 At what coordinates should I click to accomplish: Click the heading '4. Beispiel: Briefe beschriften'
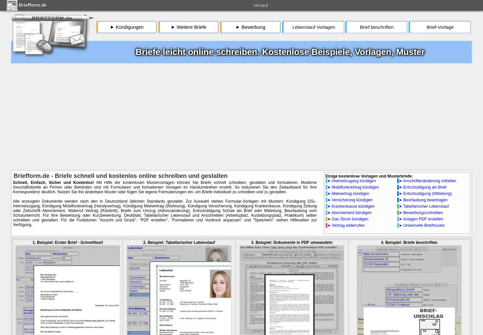pyautogui.click(x=409, y=243)
